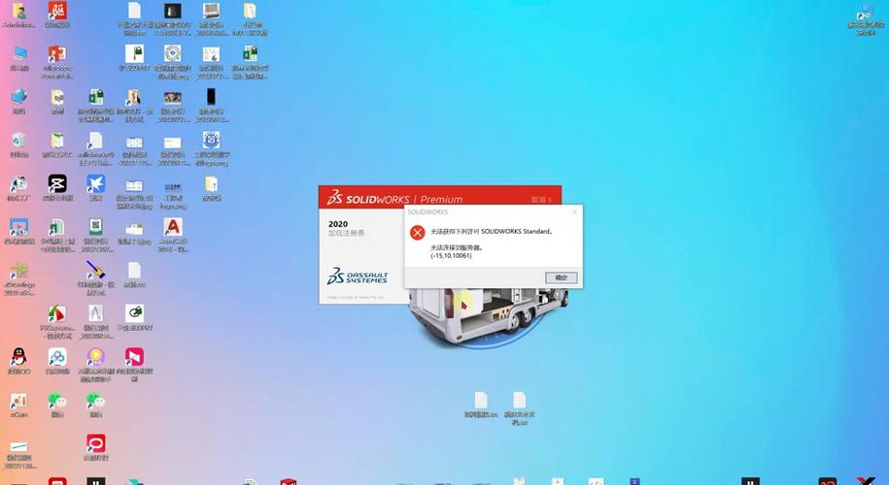Screen dimensions: 889x485
Task: Open the green QR code document icon
Action: (96, 235)
